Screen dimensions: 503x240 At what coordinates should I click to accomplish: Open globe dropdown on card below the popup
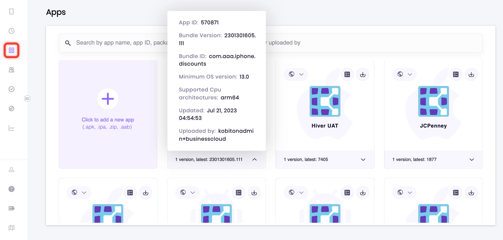pos(187,193)
